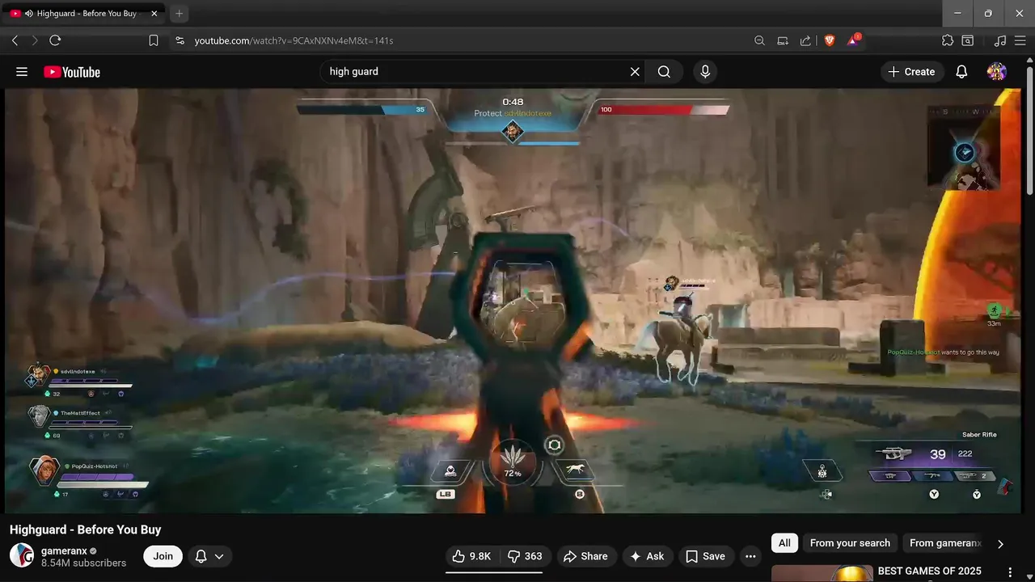Open Brave Shields lion icon

[829, 40]
